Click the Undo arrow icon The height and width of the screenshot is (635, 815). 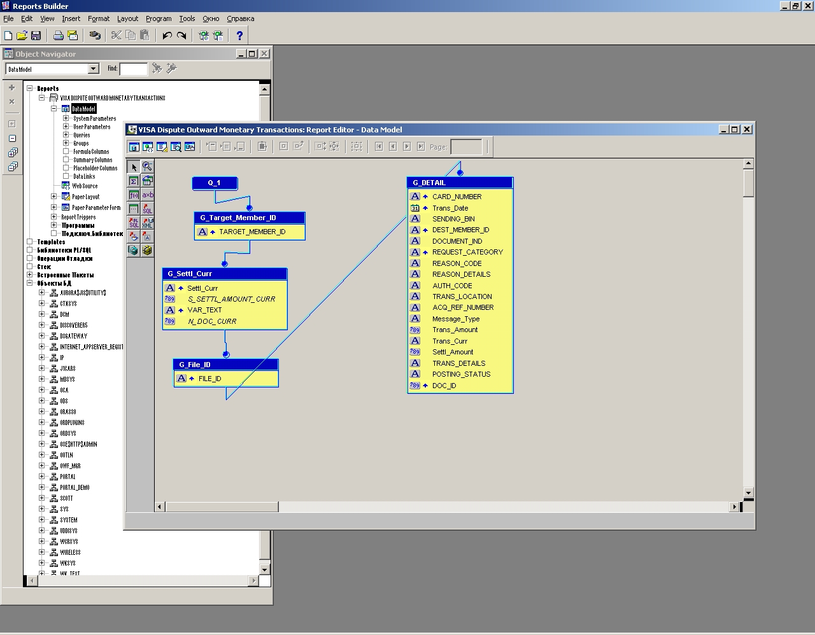point(167,36)
